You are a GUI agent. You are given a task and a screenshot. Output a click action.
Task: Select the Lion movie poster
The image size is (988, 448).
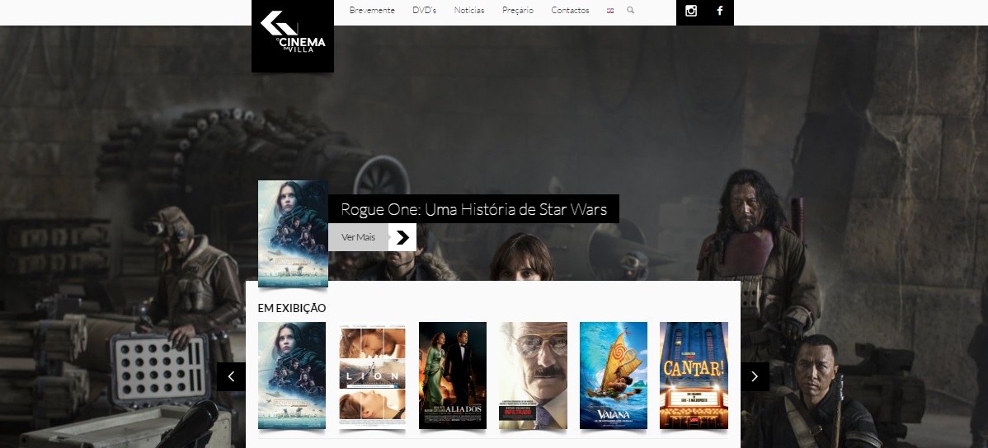coord(372,375)
